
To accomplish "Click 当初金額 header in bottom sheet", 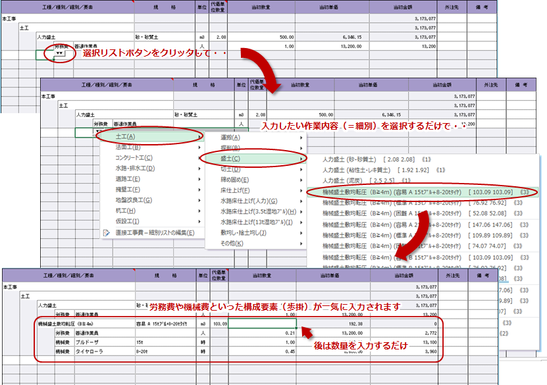I will point(404,276).
